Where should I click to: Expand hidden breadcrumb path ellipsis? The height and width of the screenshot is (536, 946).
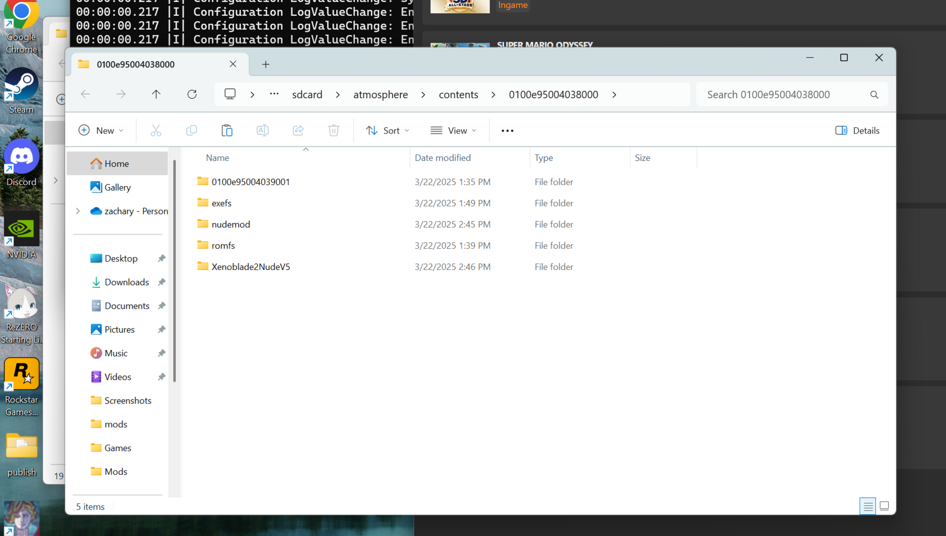coord(274,94)
